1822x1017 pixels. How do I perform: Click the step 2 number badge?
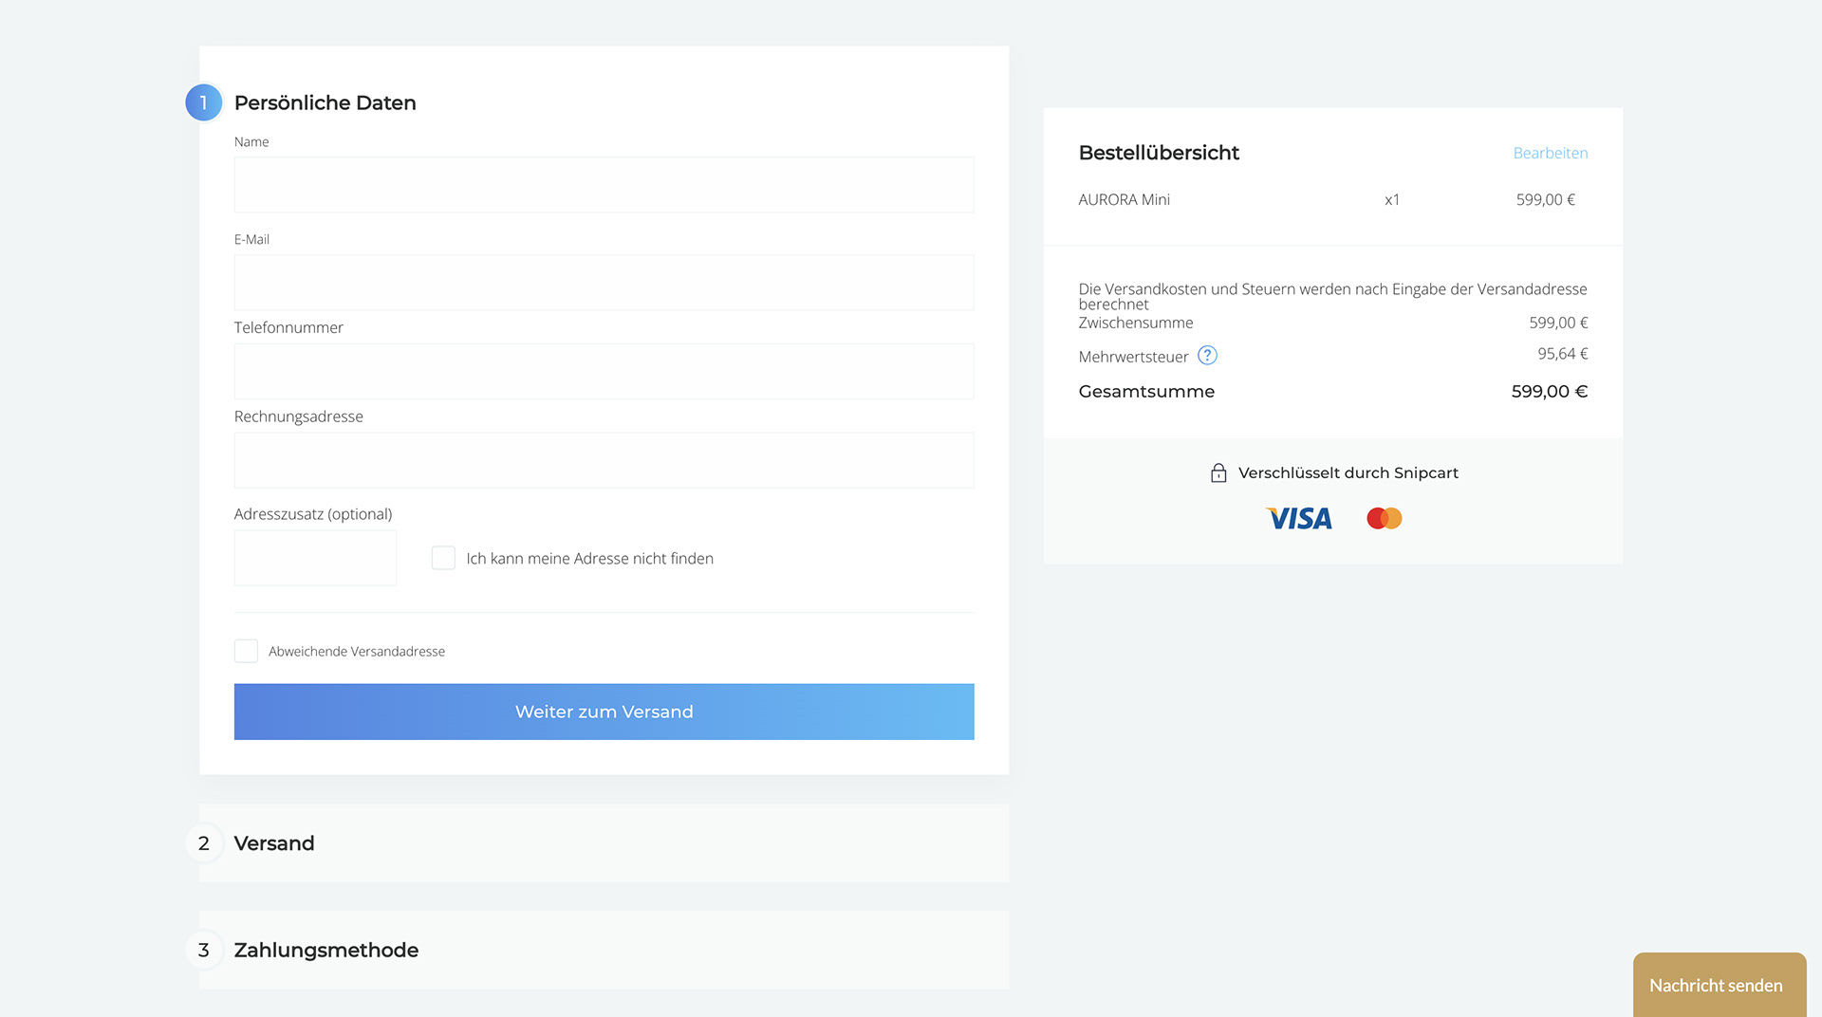pyautogui.click(x=203, y=843)
